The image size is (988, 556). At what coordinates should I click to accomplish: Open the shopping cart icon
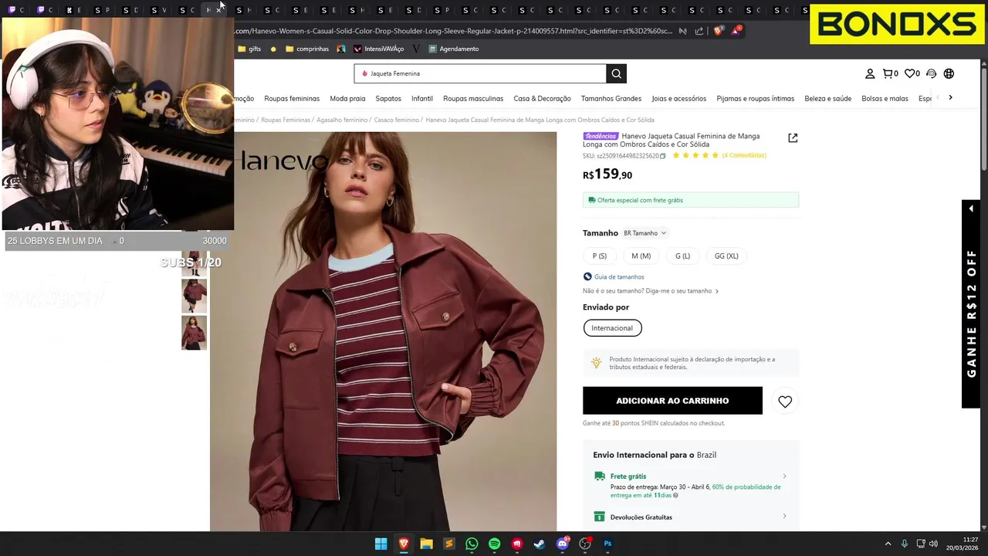click(x=890, y=73)
